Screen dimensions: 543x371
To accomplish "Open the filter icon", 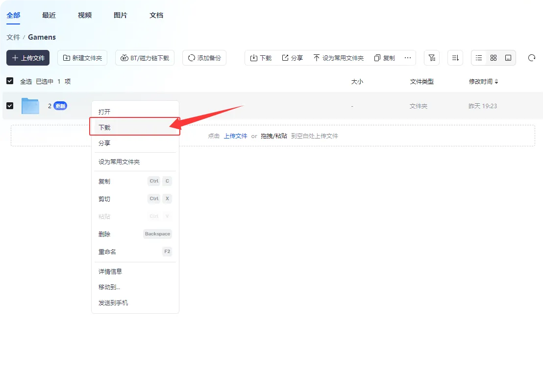I will tap(431, 58).
